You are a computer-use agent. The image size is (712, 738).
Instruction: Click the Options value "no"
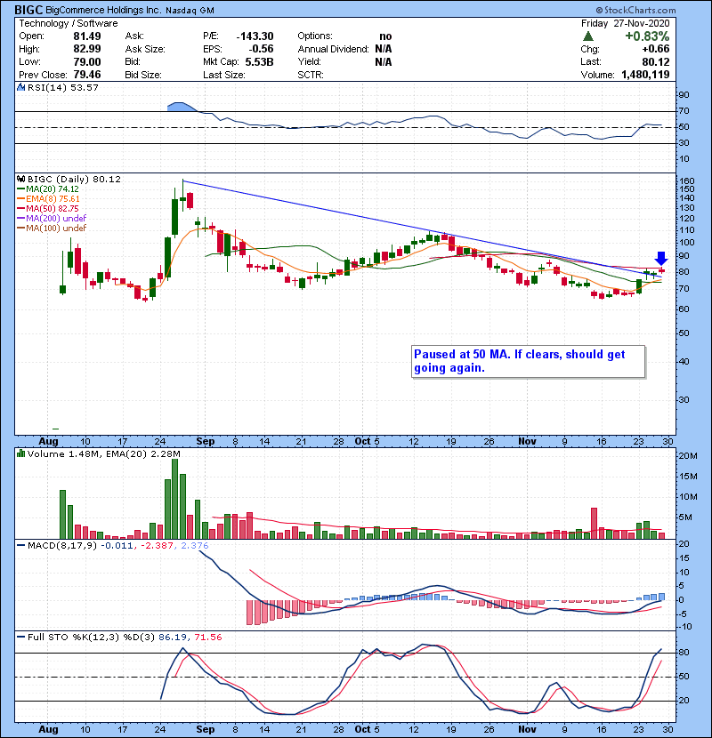[385, 36]
